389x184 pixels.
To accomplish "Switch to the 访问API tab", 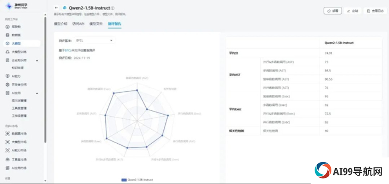I will 78,24.
